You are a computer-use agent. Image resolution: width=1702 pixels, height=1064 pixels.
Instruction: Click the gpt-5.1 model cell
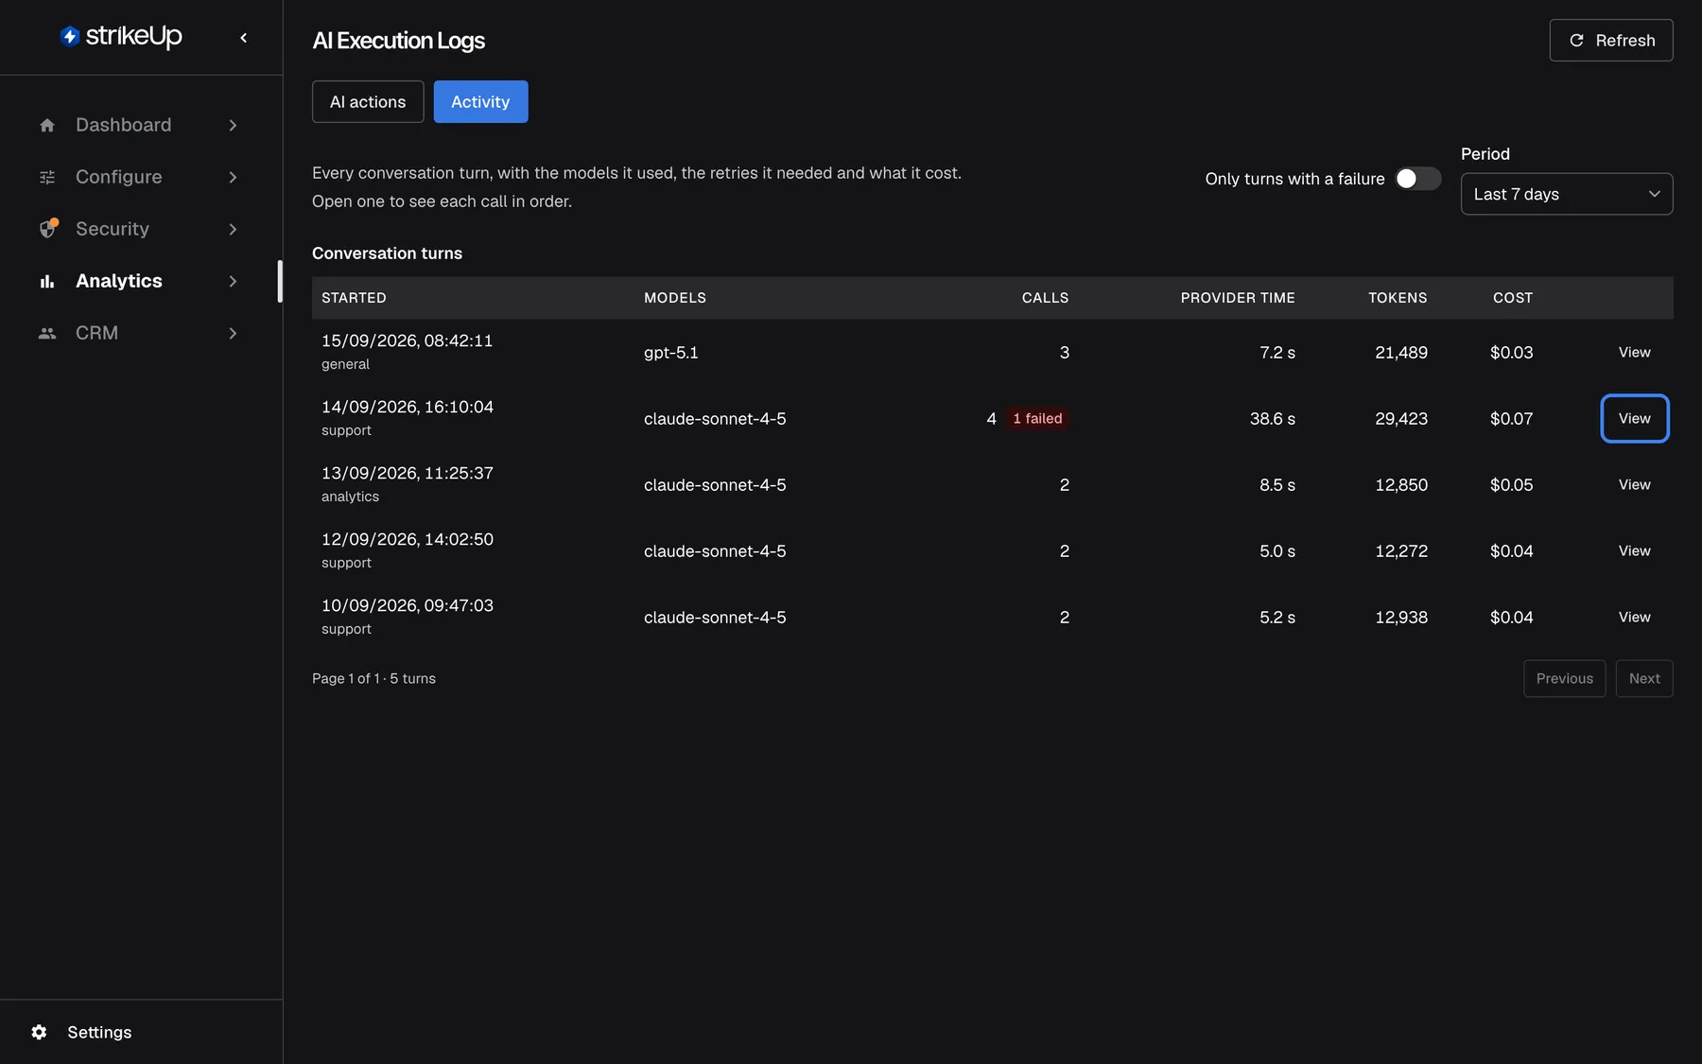671,352
